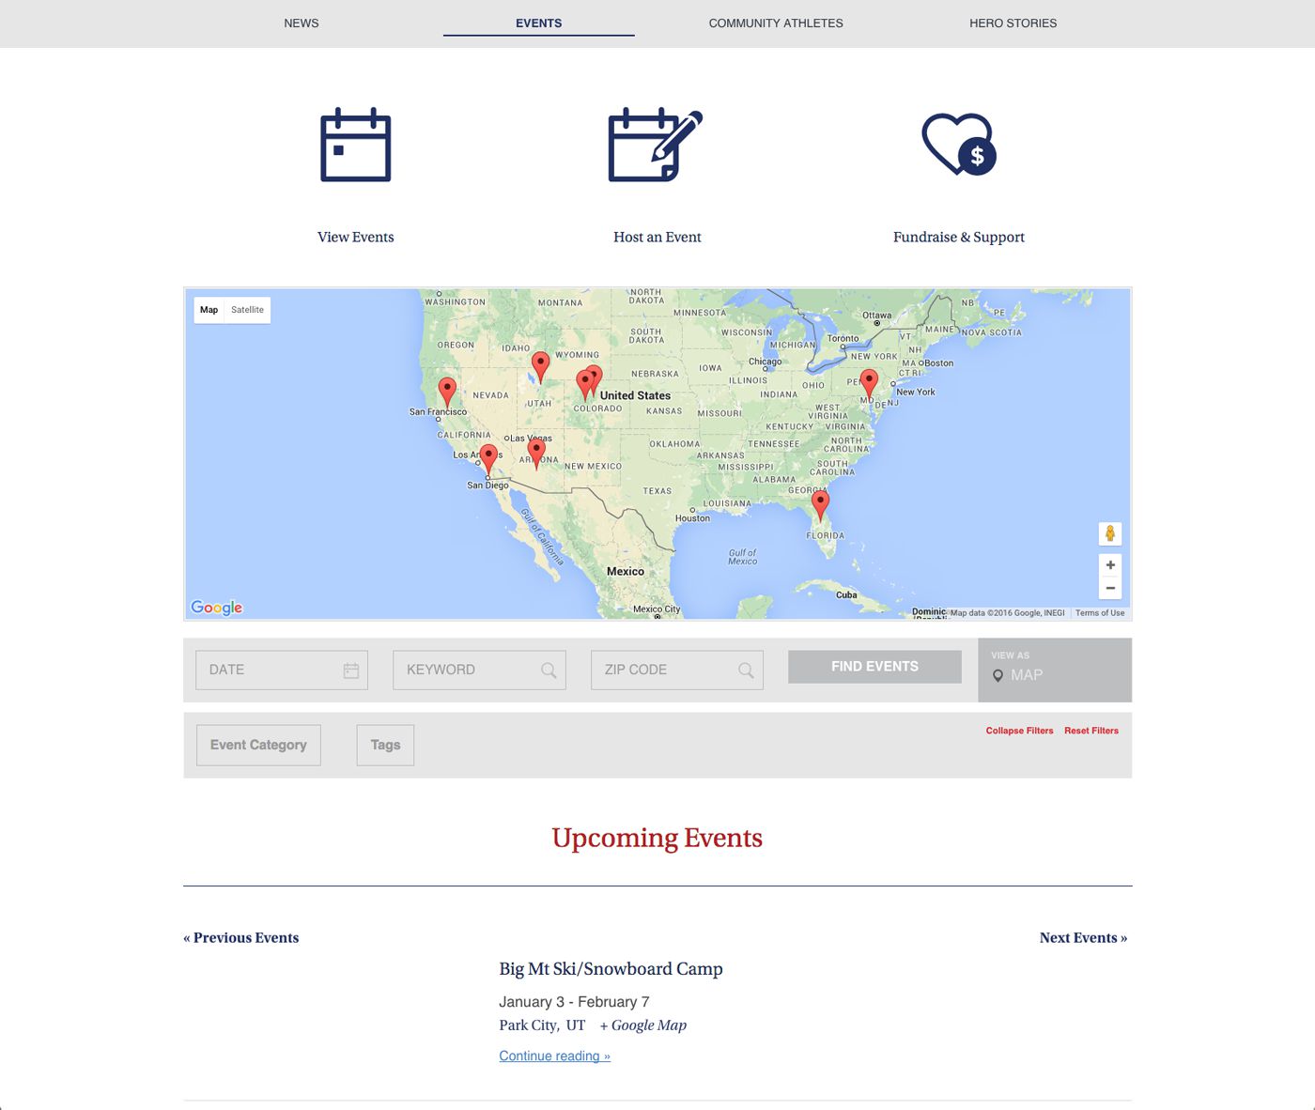Click the magnifier icon in the Zip Code field
This screenshot has height=1110, width=1315.
tap(745, 670)
